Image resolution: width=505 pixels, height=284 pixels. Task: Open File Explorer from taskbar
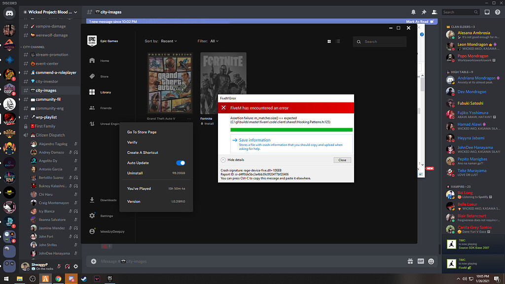pyautogui.click(x=20, y=279)
